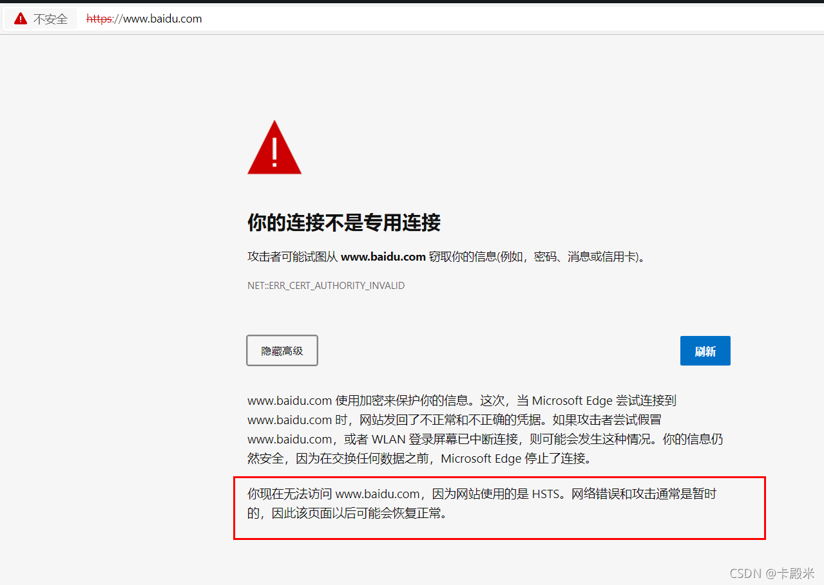Click the large red warning triangle
824x585 pixels.
tap(274, 147)
